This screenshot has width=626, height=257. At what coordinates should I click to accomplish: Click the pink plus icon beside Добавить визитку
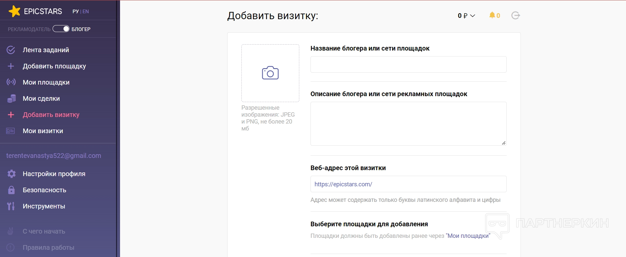(11, 115)
